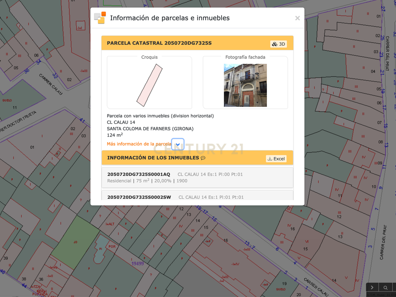This screenshot has width=396, height=297.
Task: Click the green JD parcel on the map
Action: click(x=75, y=242)
